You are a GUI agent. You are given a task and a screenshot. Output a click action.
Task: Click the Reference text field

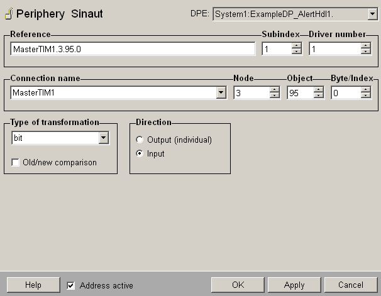click(x=133, y=49)
